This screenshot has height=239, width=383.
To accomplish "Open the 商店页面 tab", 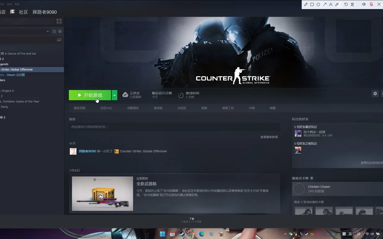I will click(x=79, y=108).
